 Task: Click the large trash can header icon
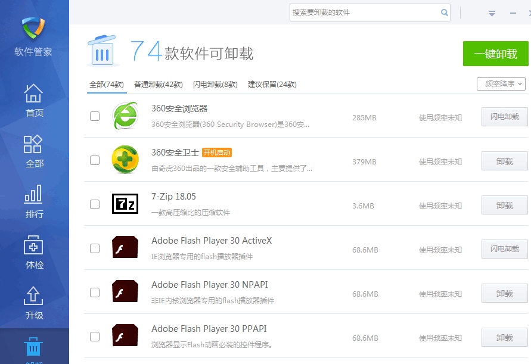tap(102, 51)
